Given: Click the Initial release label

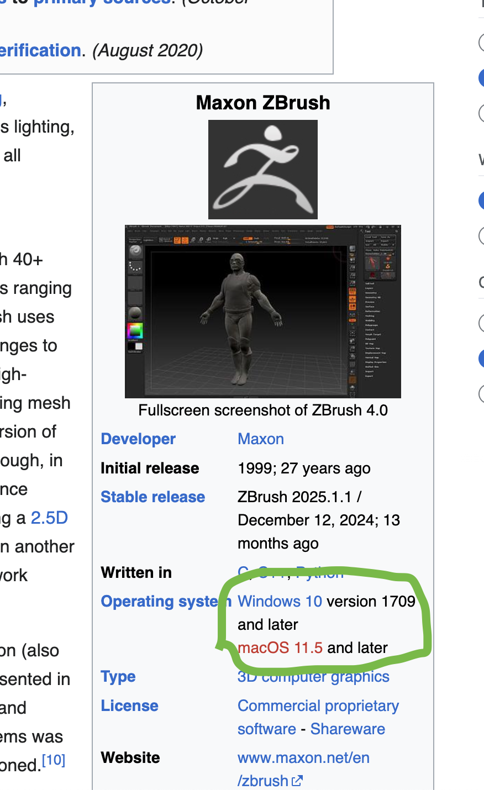Looking at the screenshot, I should [x=150, y=468].
